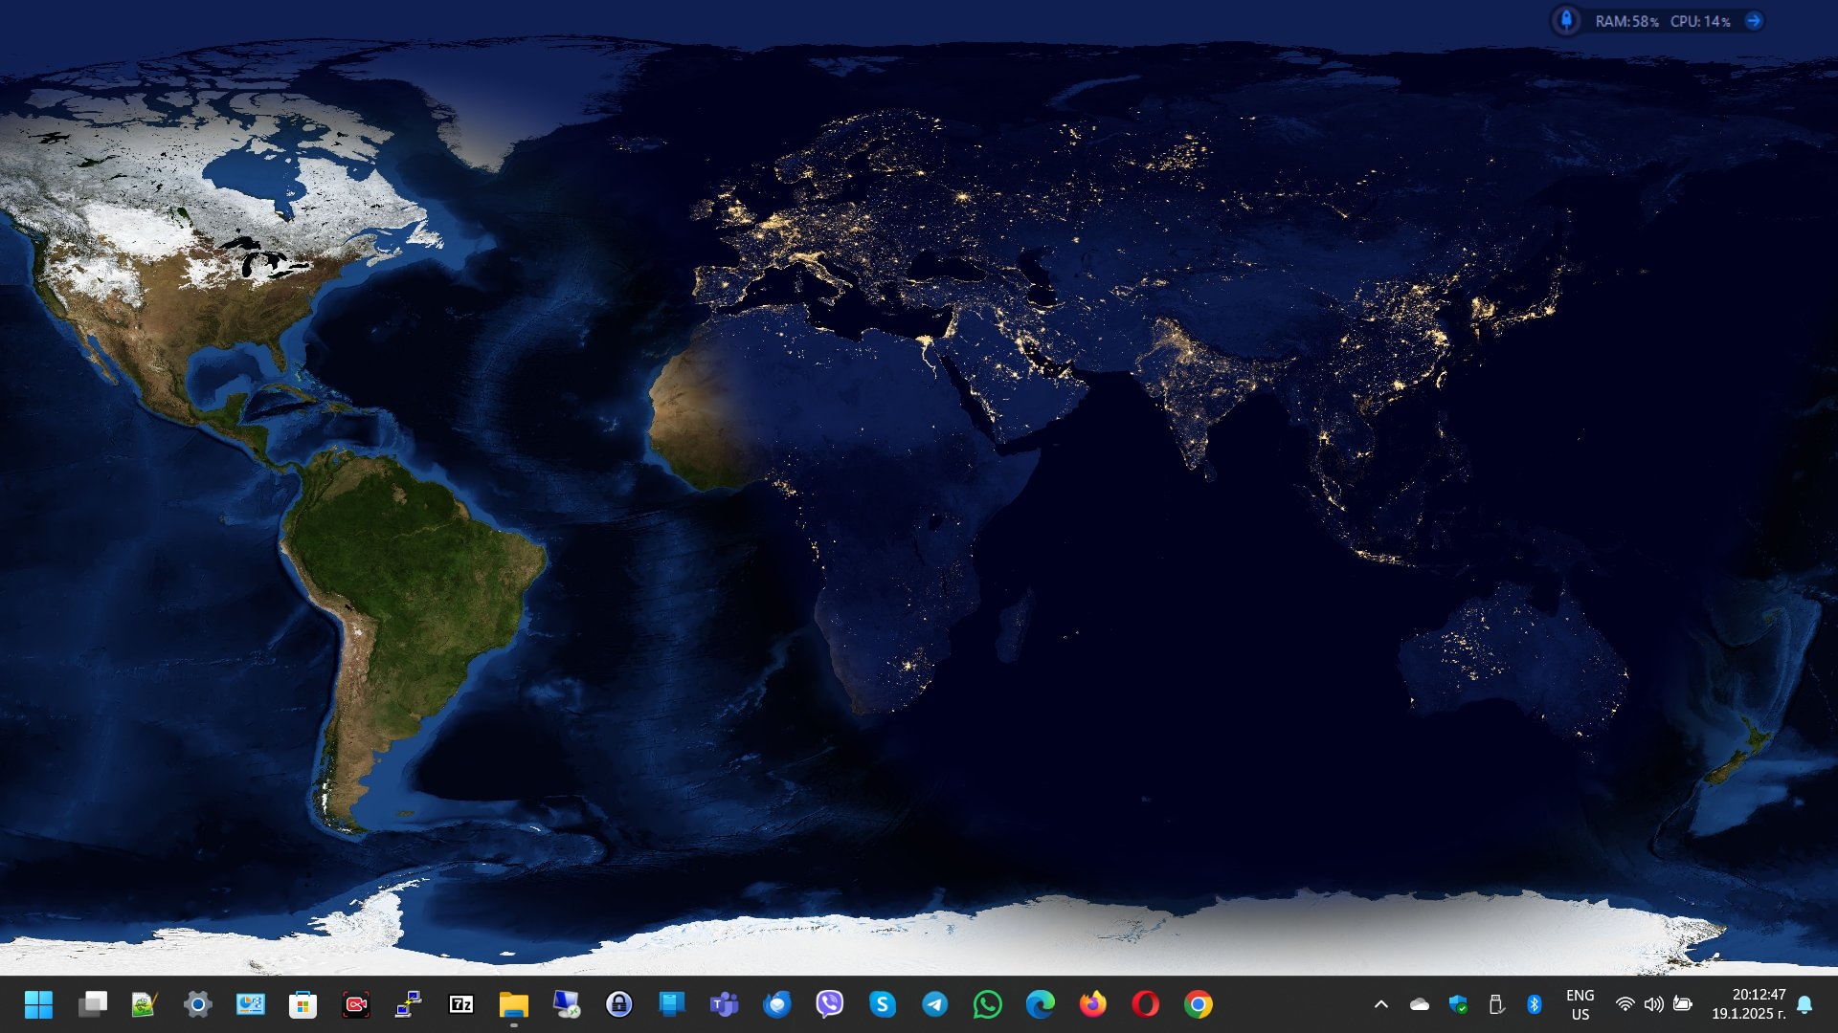Open Bluetooth tray icon
The width and height of the screenshot is (1838, 1033).
coord(1535,1004)
